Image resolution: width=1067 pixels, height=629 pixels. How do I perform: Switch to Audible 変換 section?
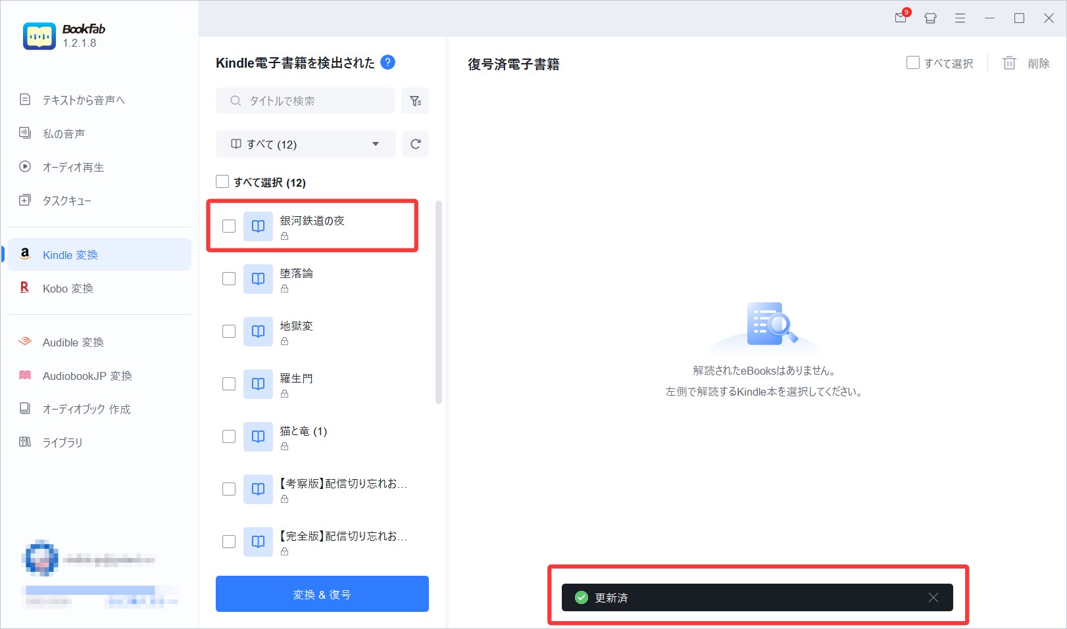click(x=73, y=342)
